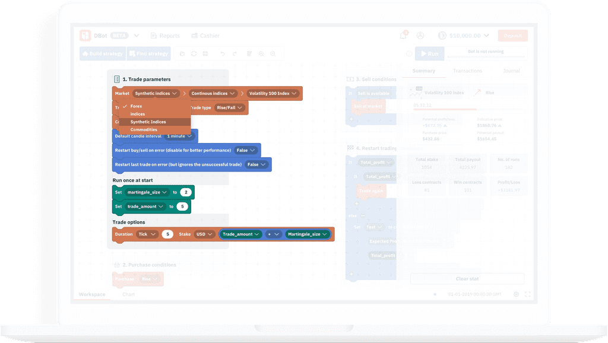Click the save strategy icon
Screen dimensions: 608x343
point(205,54)
